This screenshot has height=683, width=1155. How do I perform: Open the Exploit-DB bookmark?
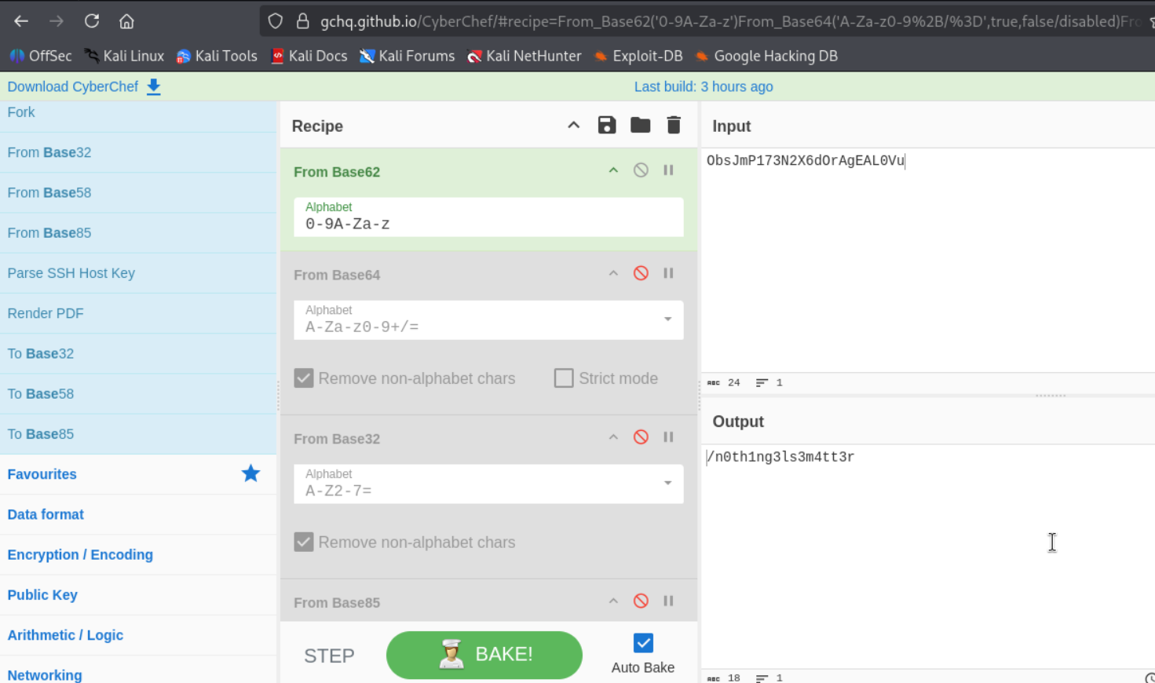coord(638,56)
